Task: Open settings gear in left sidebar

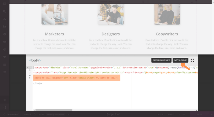Action: pos(5,100)
